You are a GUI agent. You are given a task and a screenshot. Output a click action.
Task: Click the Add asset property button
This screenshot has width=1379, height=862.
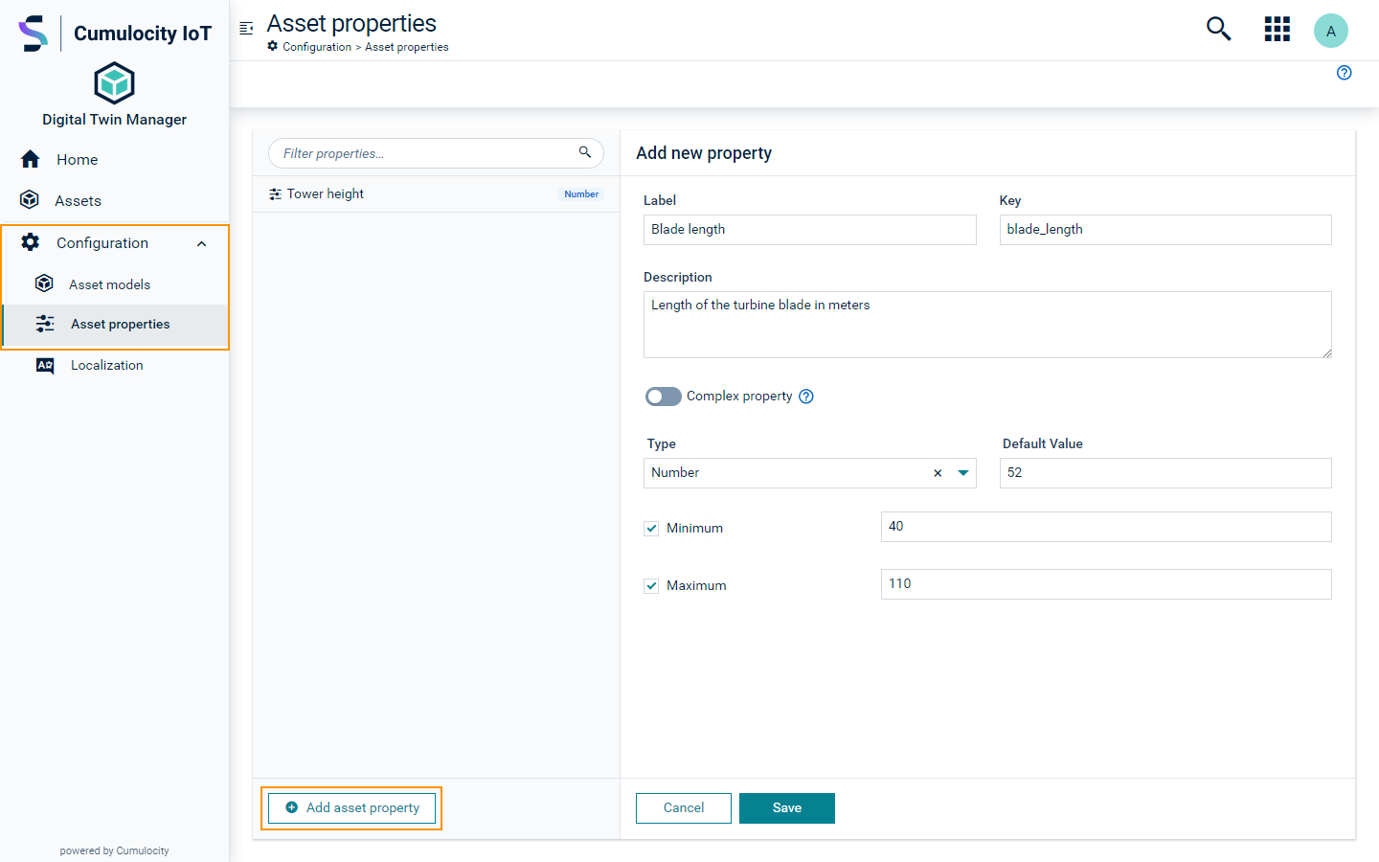(x=351, y=808)
